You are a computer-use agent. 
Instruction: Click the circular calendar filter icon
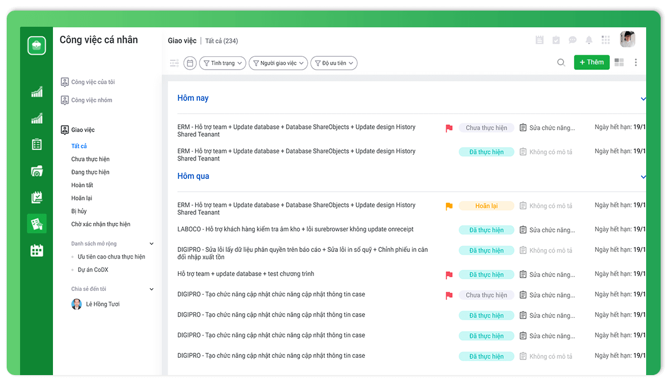click(x=190, y=63)
